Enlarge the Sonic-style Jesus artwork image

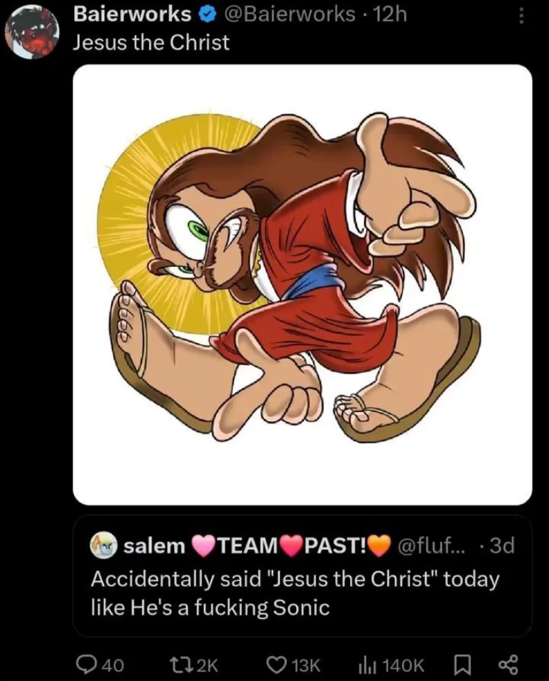coord(302,284)
